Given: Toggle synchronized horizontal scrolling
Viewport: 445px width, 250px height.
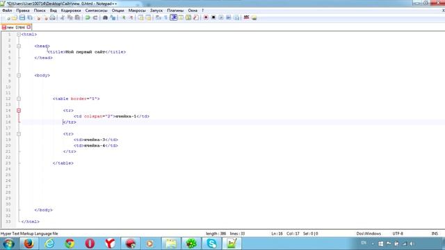Looking at the screenshot, I should (148, 17).
